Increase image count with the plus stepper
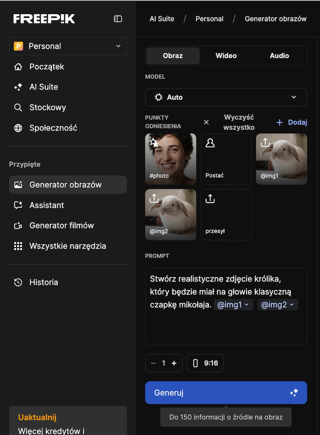This screenshot has width=320, height=435. pos(174,363)
